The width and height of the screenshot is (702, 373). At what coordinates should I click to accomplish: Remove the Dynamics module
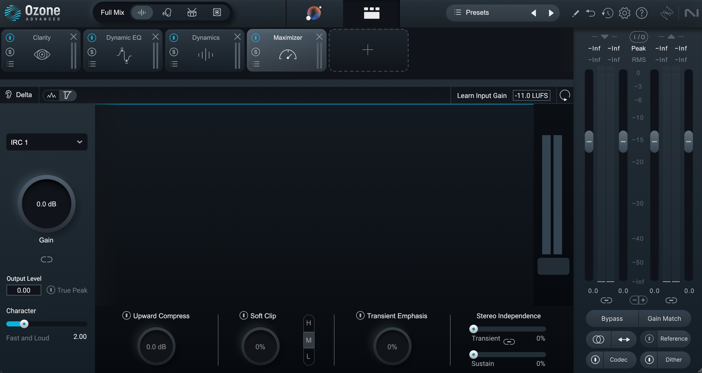click(x=238, y=37)
